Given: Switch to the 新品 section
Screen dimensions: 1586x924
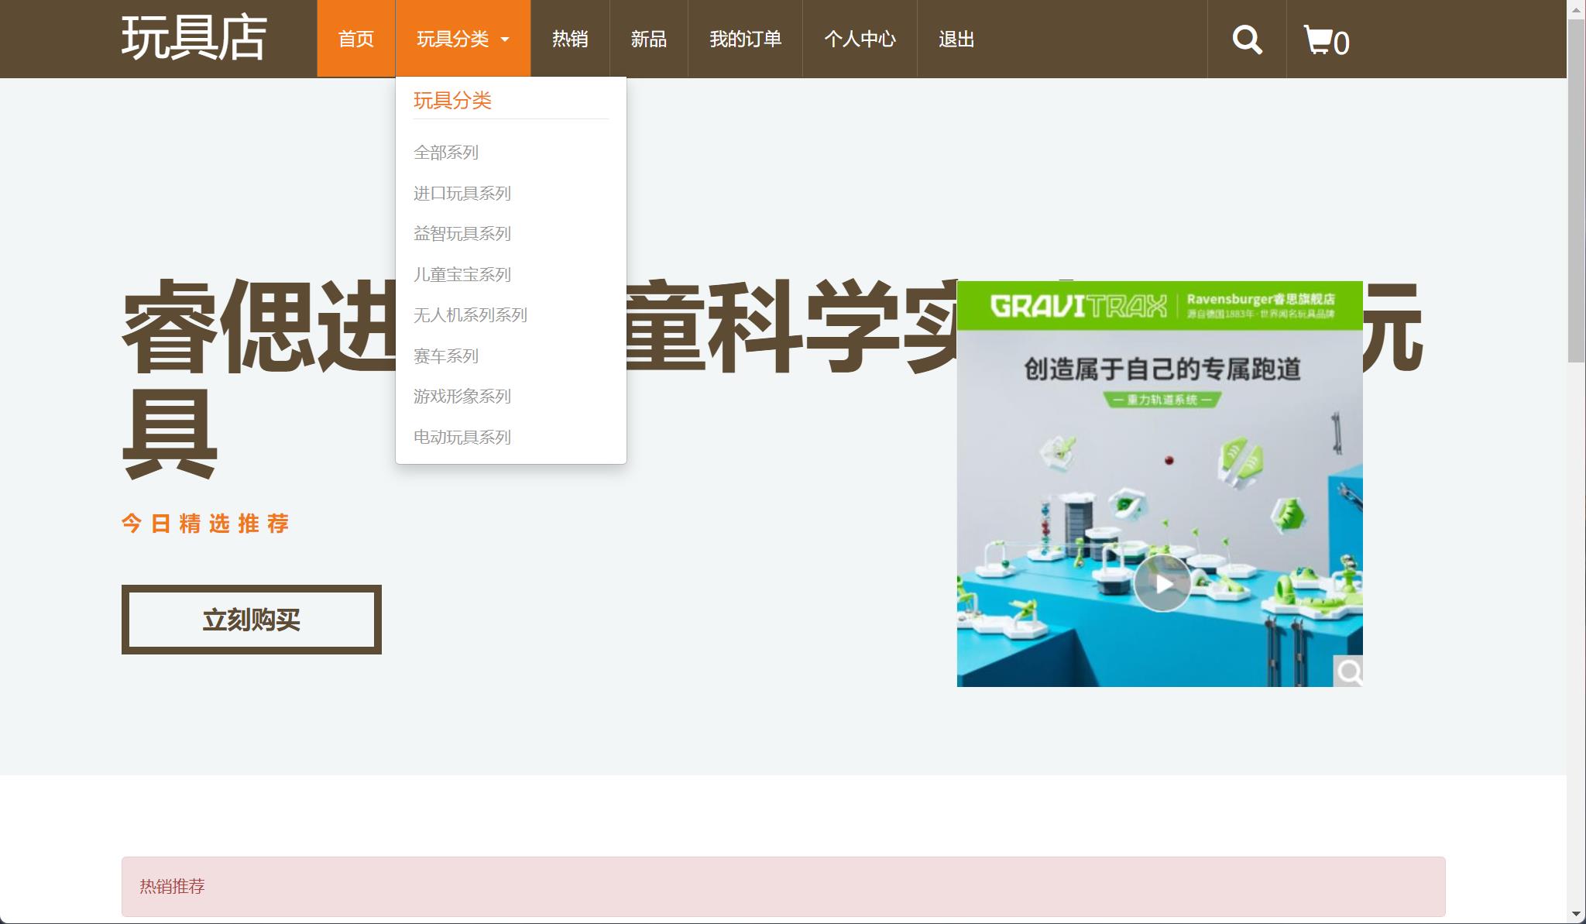Looking at the screenshot, I should coord(650,39).
